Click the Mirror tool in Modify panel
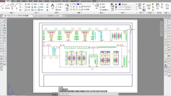This screenshot has width=171, height=96. [34, 7]
